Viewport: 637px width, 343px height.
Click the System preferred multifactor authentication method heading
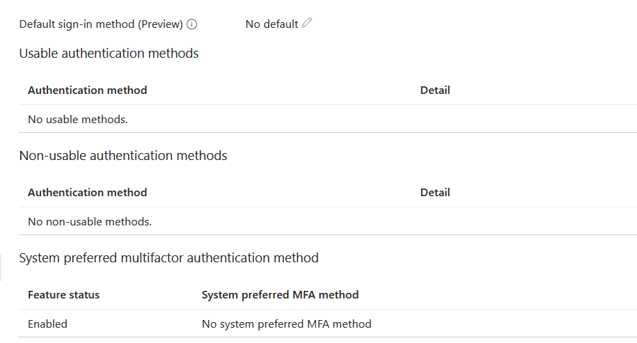(x=168, y=257)
